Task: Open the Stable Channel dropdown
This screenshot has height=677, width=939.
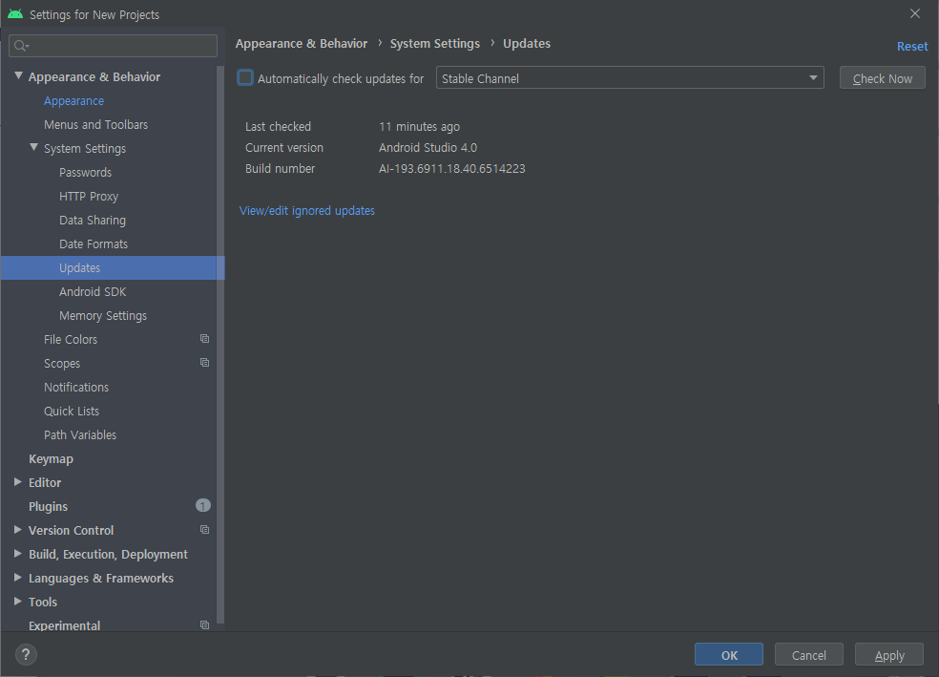Action: point(630,78)
